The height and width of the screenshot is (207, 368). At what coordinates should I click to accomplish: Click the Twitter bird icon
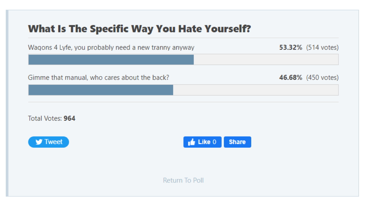(39, 142)
